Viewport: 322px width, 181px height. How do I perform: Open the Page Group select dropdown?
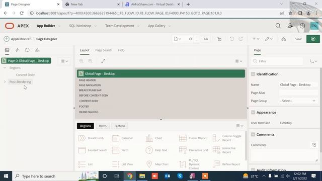click(298, 101)
